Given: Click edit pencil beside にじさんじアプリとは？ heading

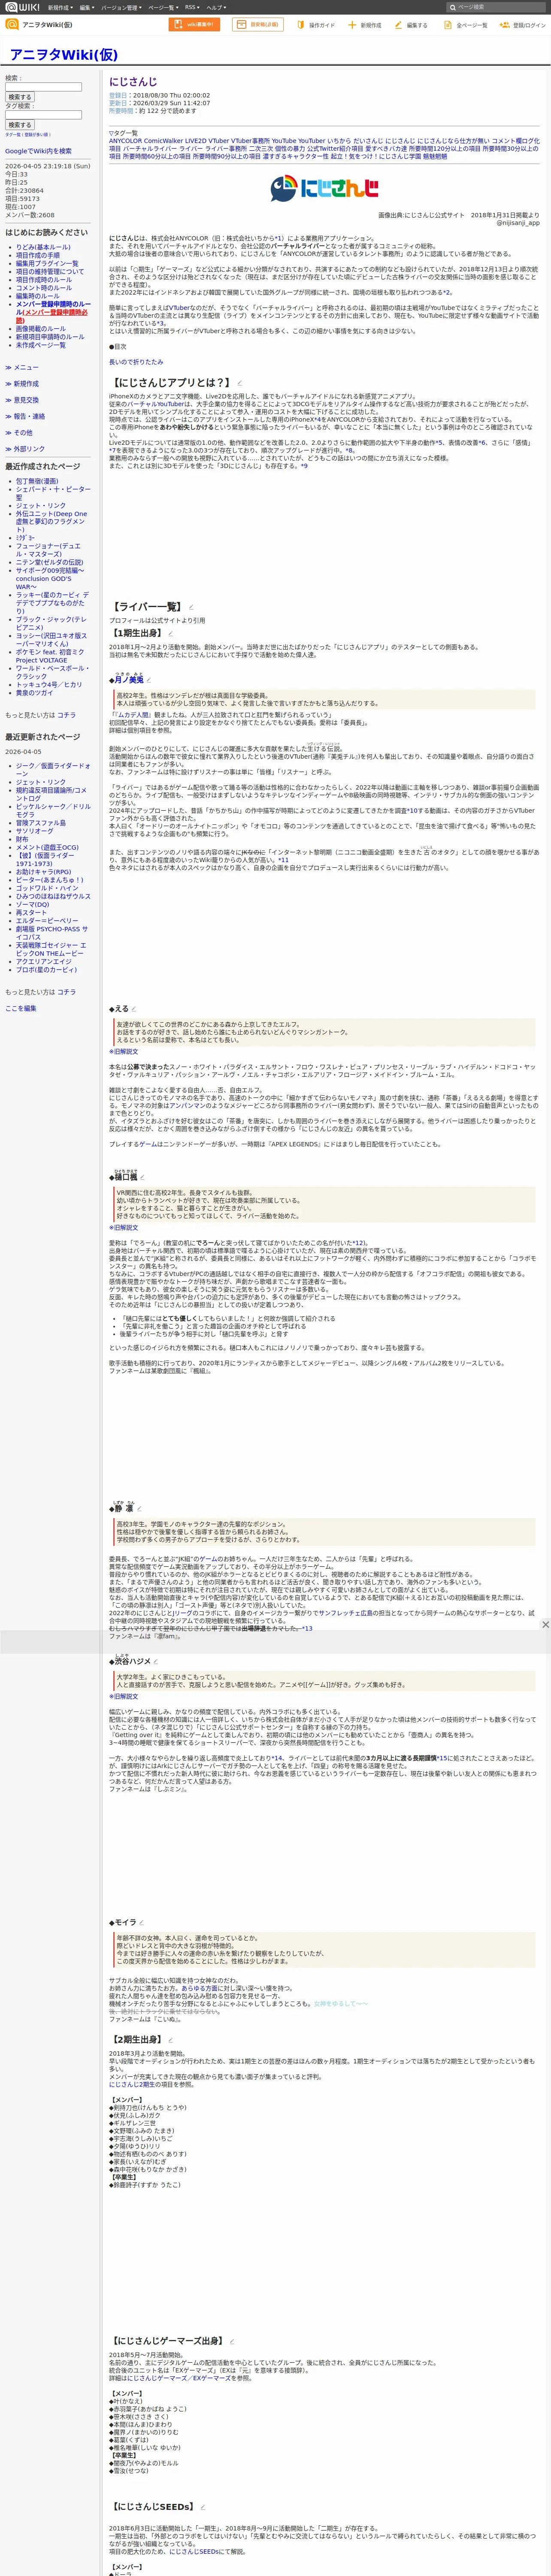Looking at the screenshot, I should [239, 382].
